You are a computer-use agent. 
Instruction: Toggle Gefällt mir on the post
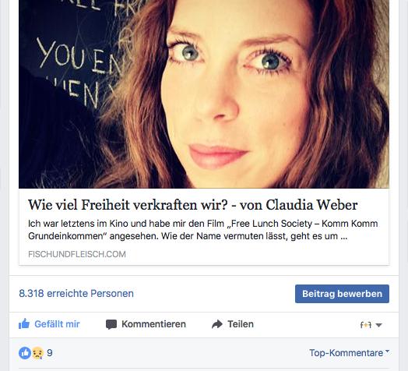(49, 324)
